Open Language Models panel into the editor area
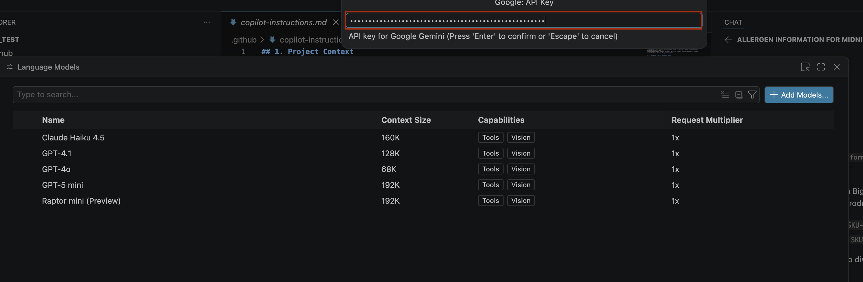Viewport: 863px width, 282px height. [806, 67]
